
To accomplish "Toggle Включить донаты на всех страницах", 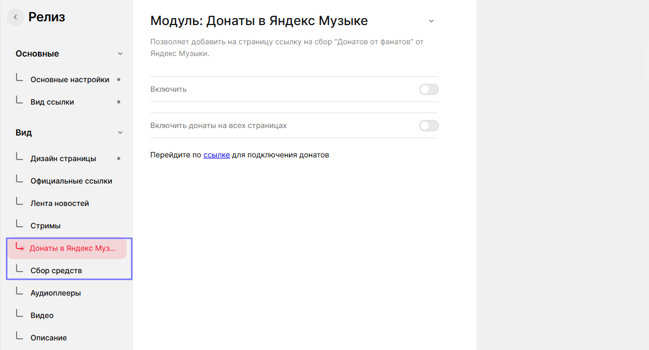I will [x=429, y=126].
